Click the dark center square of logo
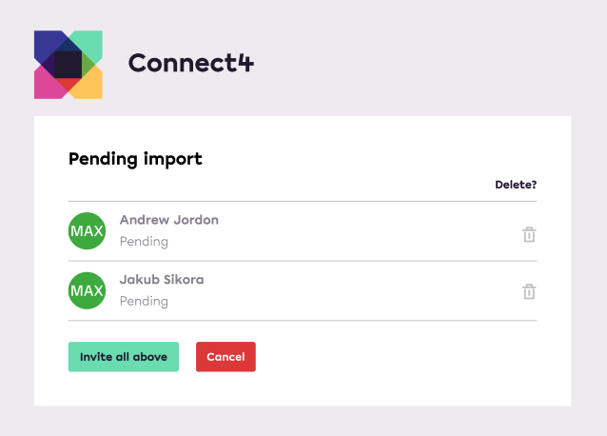Viewport: 607px width, 436px height. click(69, 65)
